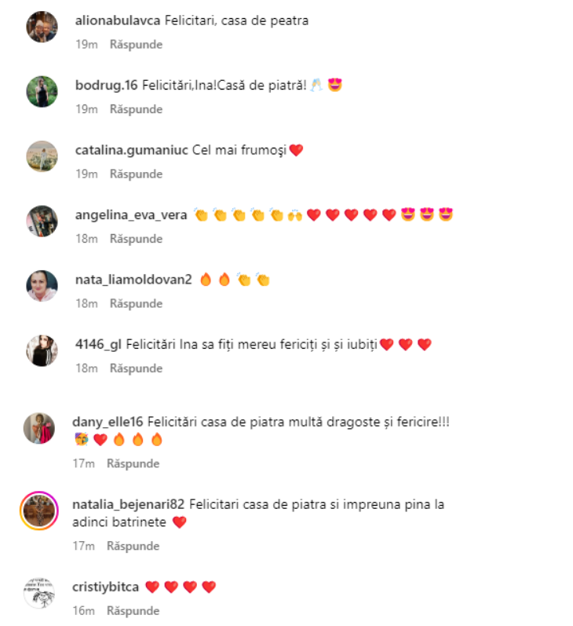
Task: Open cristiybitca's profile avatar
Action: (39, 593)
